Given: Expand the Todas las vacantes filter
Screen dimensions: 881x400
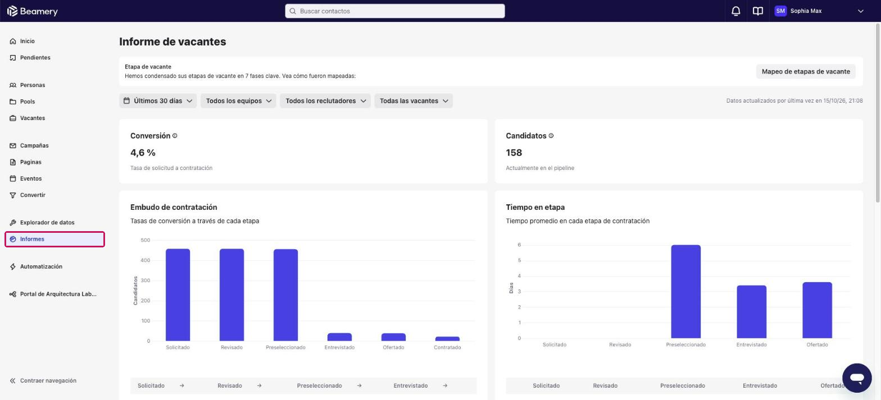Looking at the screenshot, I should (414, 101).
